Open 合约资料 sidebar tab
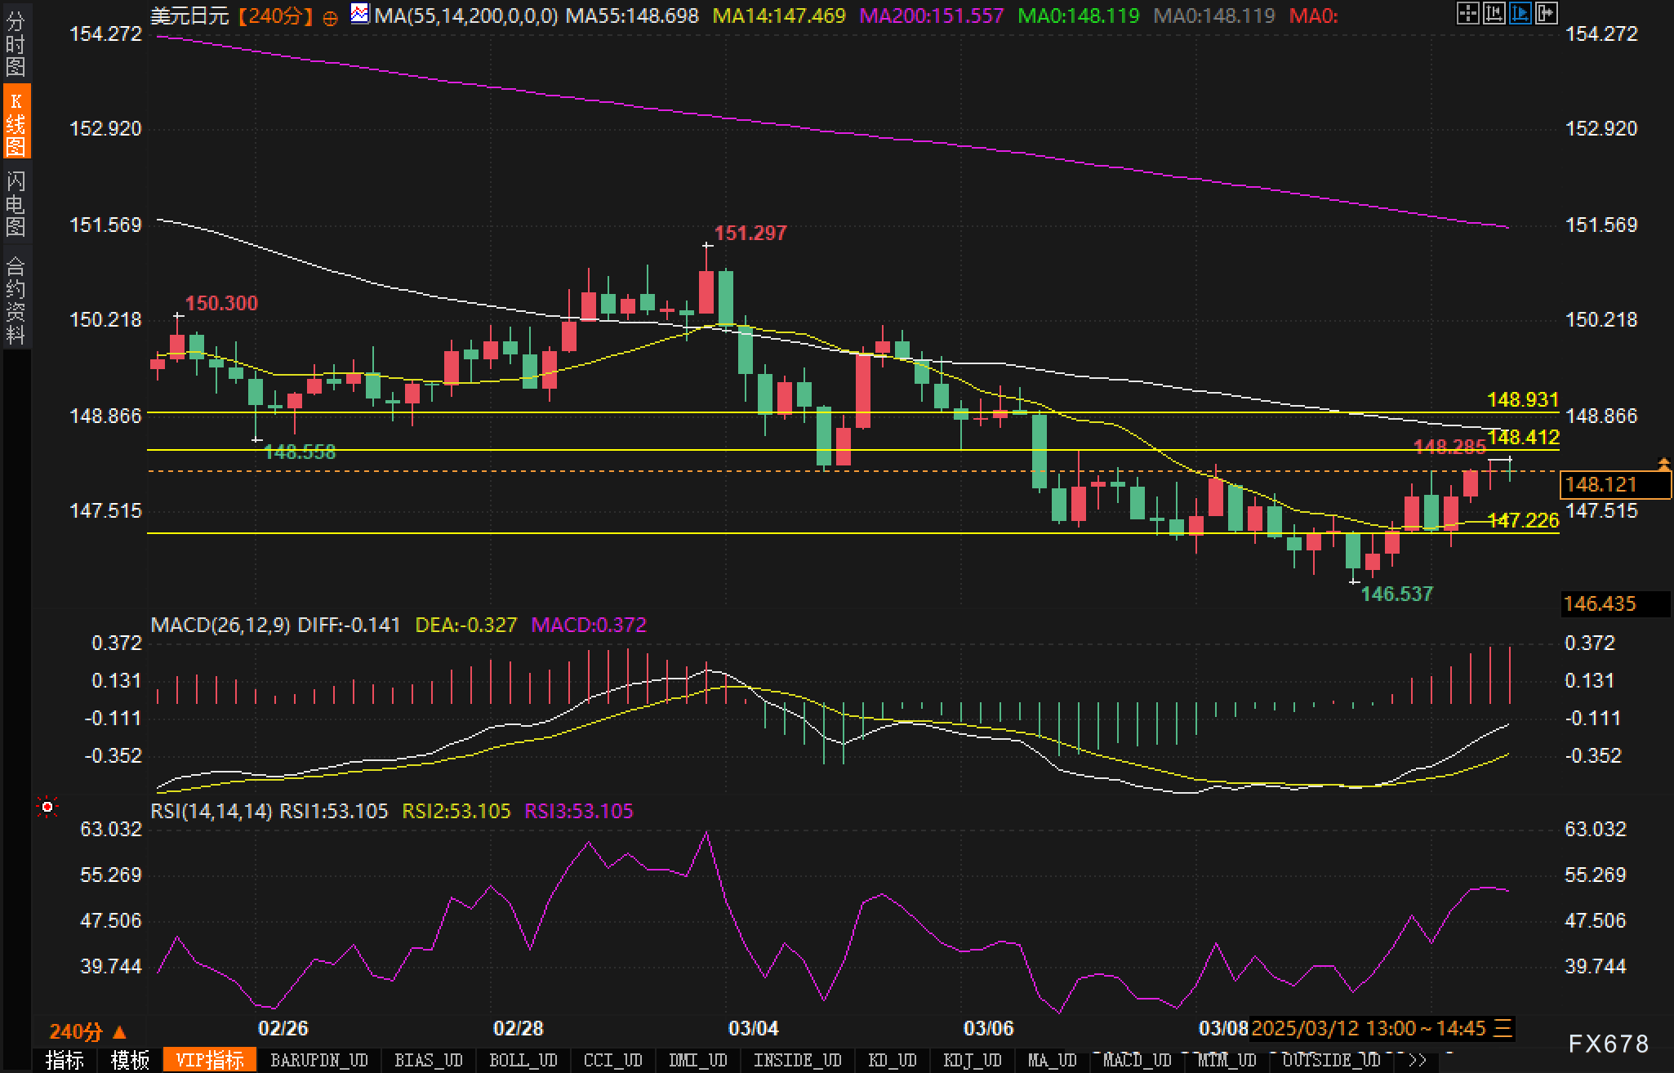Image resolution: width=1674 pixels, height=1073 pixels. (16, 300)
